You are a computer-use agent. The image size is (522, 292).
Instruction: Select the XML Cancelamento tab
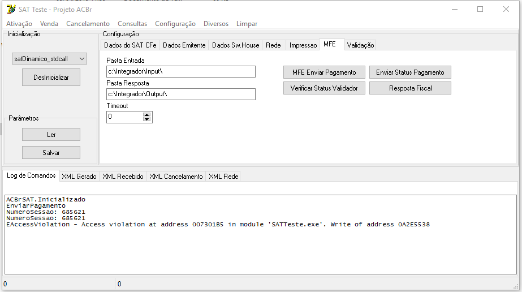coord(176,177)
